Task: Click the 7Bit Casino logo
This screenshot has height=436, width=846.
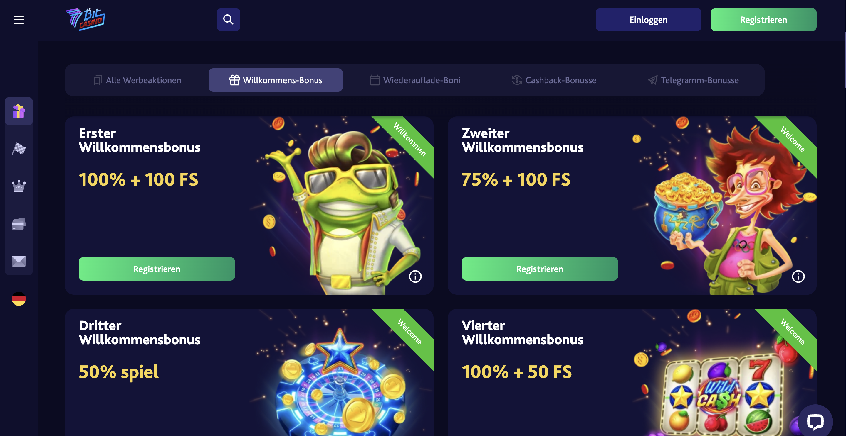Action: 85,19
